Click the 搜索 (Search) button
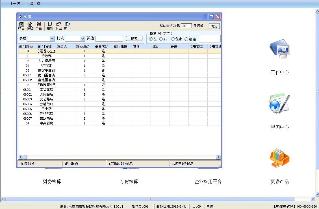 click(x=134, y=38)
